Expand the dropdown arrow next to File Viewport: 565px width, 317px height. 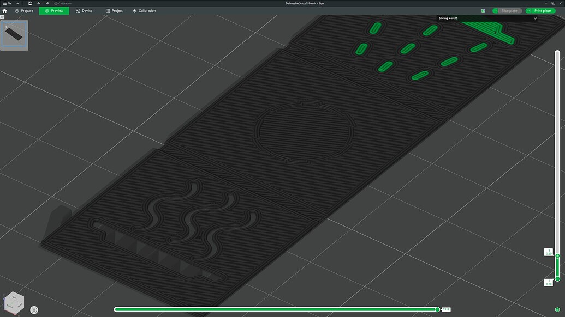tap(17, 3)
